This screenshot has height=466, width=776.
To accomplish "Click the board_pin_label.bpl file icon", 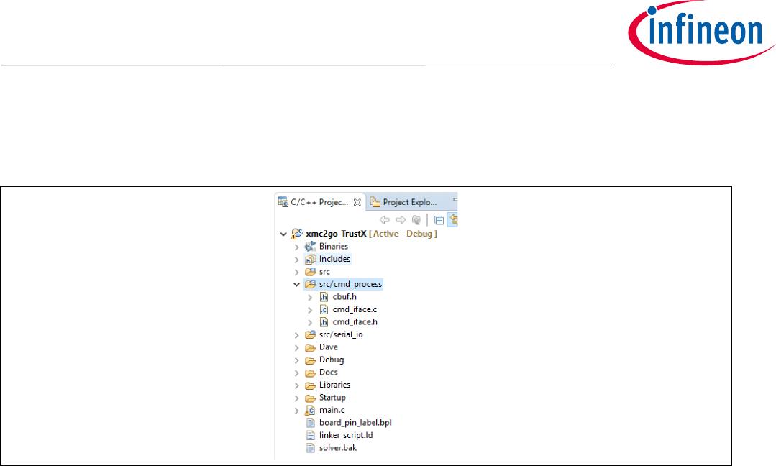I will point(310,423).
